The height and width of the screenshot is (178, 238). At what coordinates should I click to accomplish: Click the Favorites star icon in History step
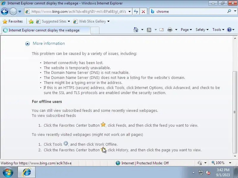tap(103, 150)
